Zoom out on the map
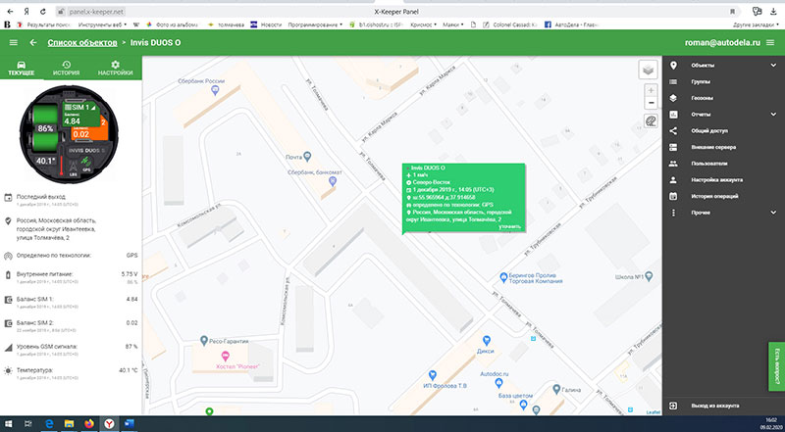 (x=650, y=102)
